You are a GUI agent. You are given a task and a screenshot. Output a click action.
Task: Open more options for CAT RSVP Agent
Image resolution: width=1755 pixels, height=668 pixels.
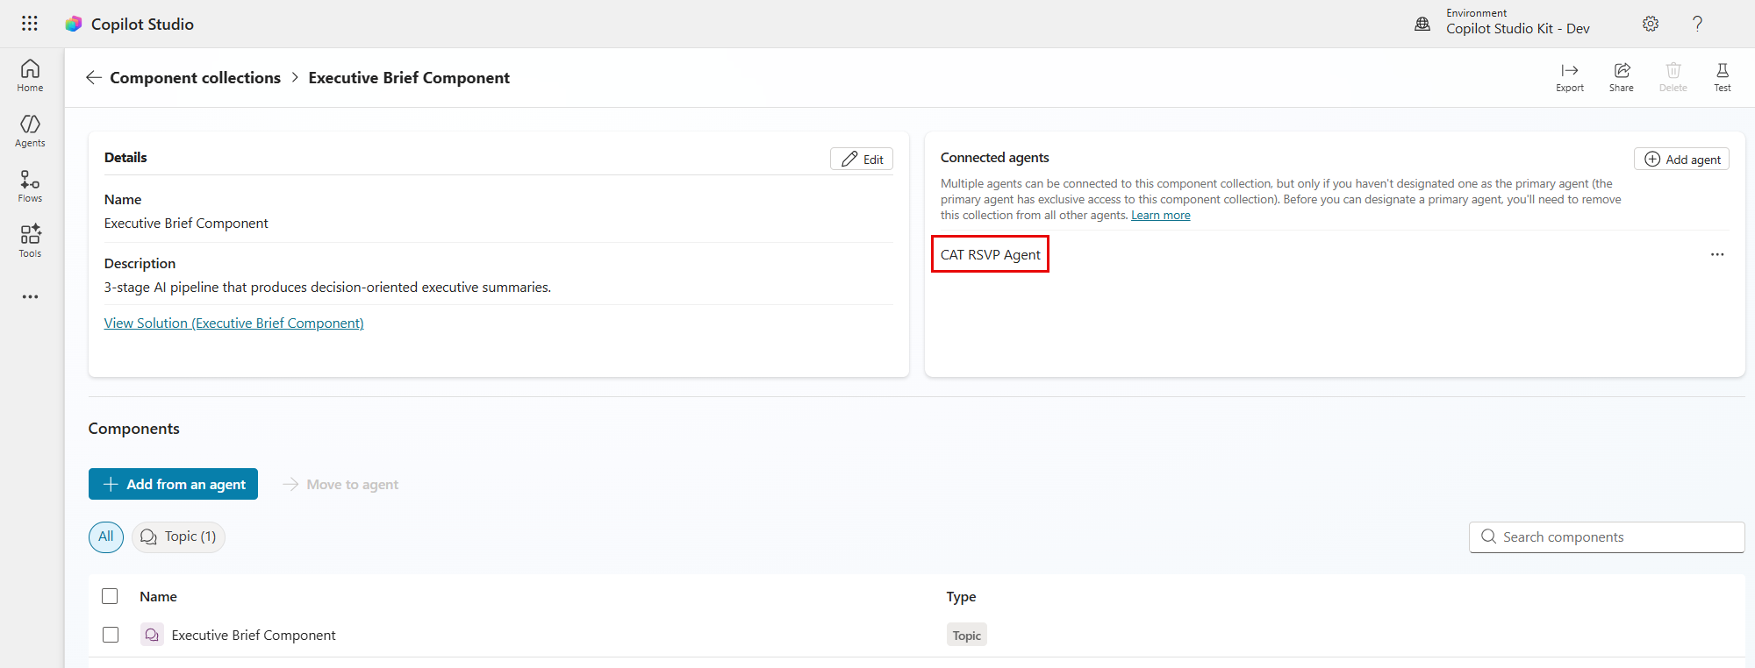pyautogui.click(x=1717, y=254)
